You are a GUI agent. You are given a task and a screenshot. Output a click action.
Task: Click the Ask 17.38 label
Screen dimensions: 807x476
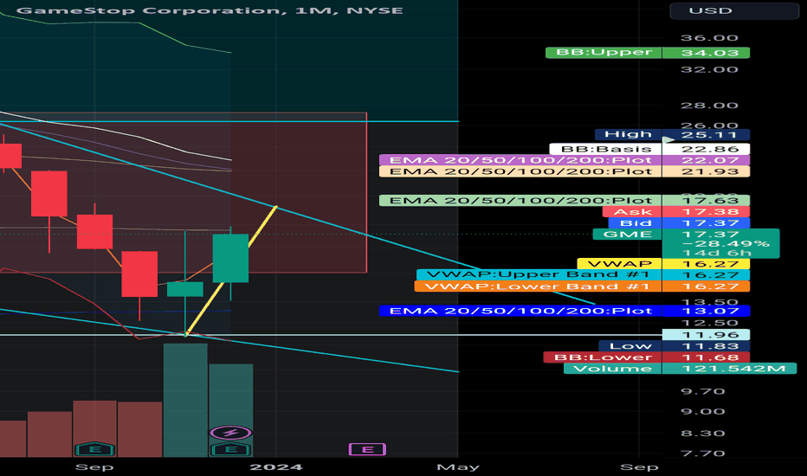675,211
